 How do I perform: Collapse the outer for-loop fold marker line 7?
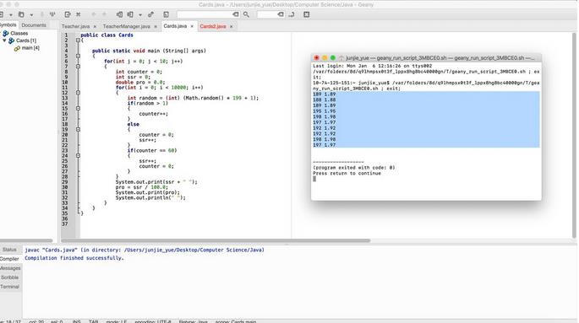(78, 67)
